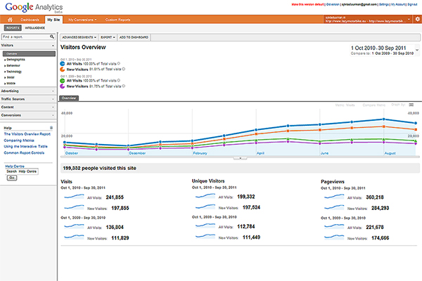Open the Home icon in orange bar
This screenshot has width=422, height=281.
(10, 20)
